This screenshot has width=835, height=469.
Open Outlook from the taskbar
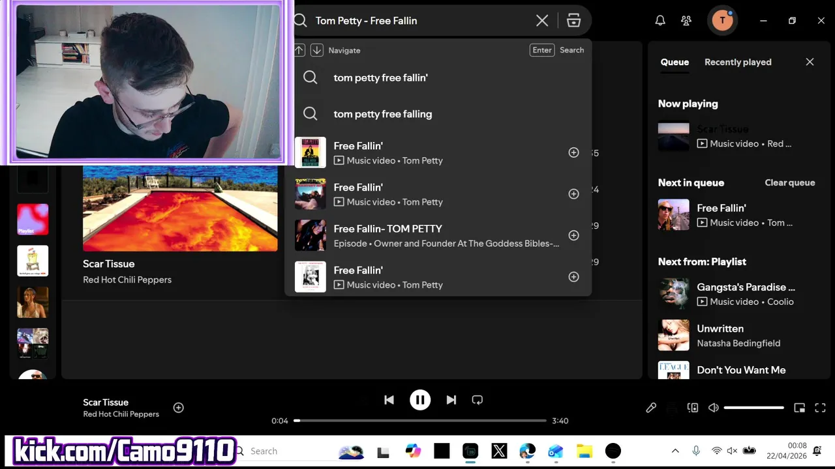(x=555, y=451)
